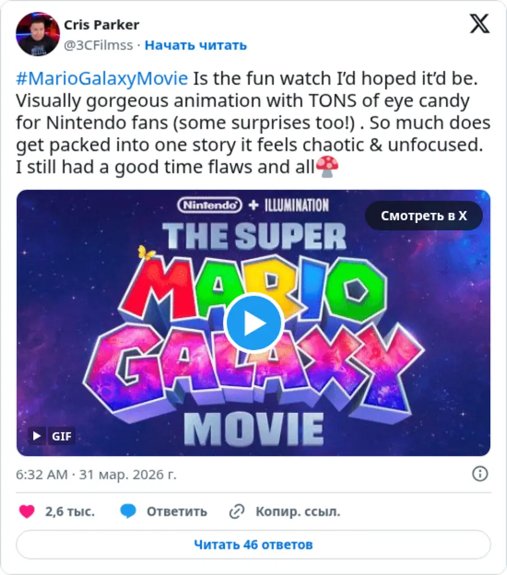Follow via the Начать читать link

point(195,45)
